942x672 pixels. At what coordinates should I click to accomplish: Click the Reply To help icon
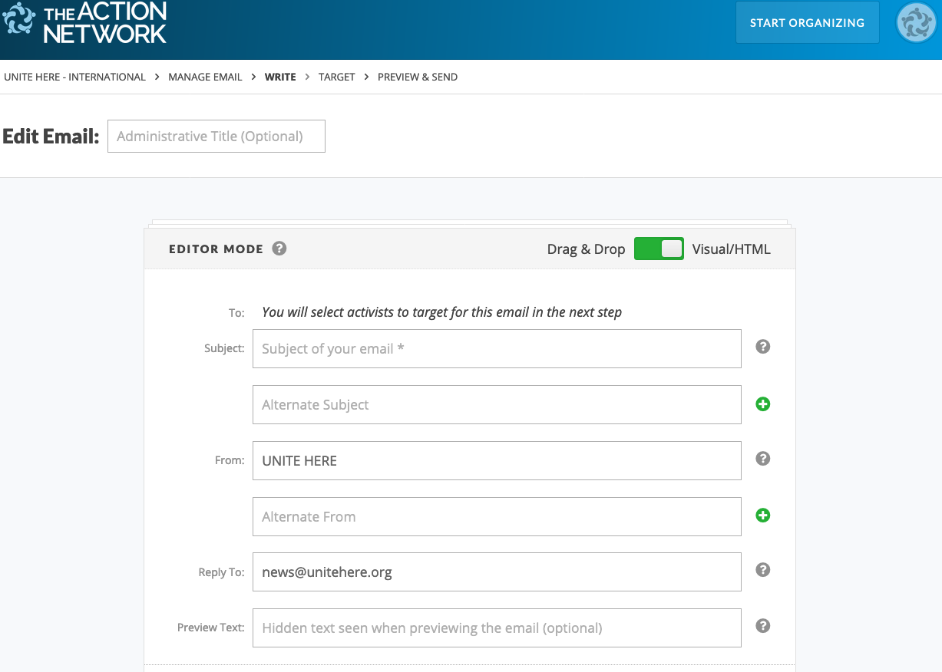(x=762, y=570)
